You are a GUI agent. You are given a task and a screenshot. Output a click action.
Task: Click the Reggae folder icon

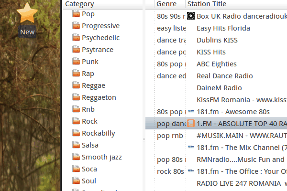(x=76, y=85)
